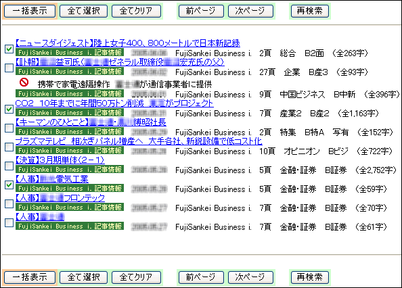Image resolution: width=402 pixels, height=288 pixels.
Task: Click the 総合 section text
Action: click(x=288, y=53)
